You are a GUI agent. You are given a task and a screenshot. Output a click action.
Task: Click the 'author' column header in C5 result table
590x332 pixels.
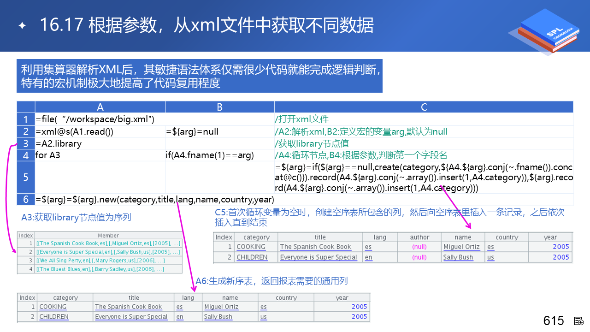coord(419,237)
